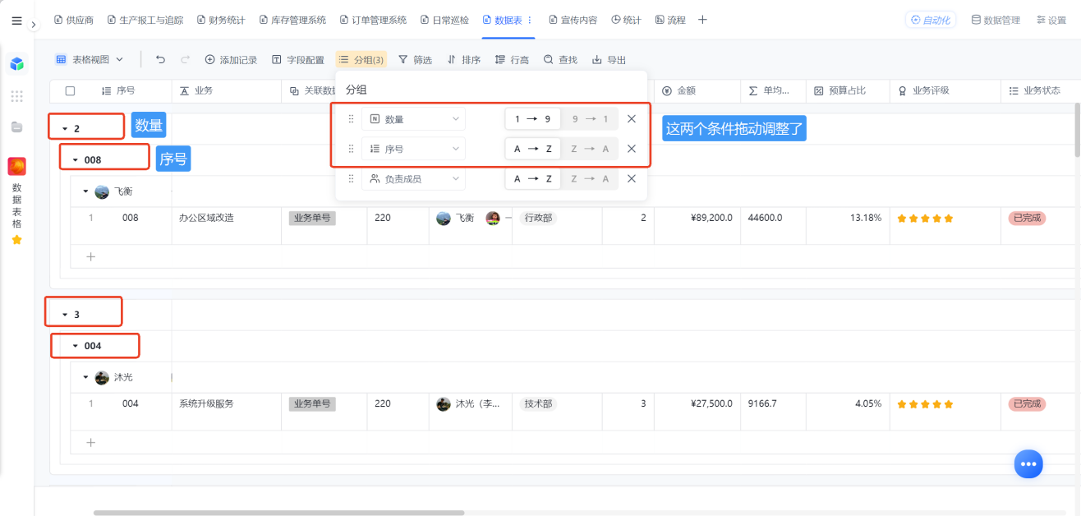This screenshot has height=516, width=1081.
Task: Remove the 负责成员 grouping condition
Action: tap(632, 178)
